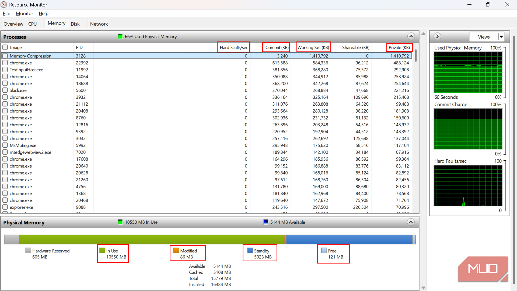Check the Memory Compression process checkbox
Viewport: 517px width, 291px height.
click(x=5, y=56)
